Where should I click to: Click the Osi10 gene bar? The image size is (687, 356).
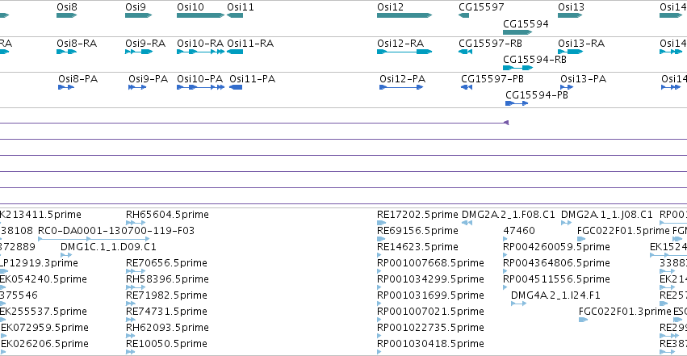pyautogui.click(x=201, y=15)
